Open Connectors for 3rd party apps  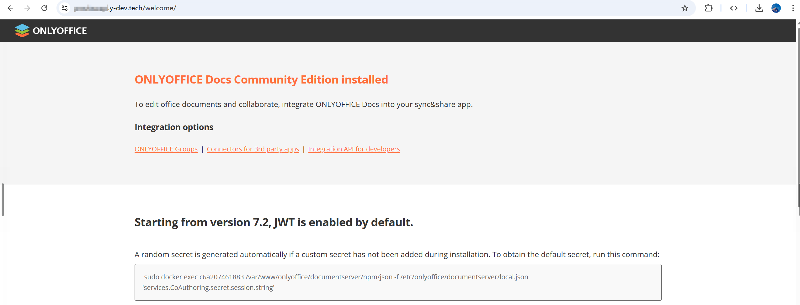coord(253,149)
